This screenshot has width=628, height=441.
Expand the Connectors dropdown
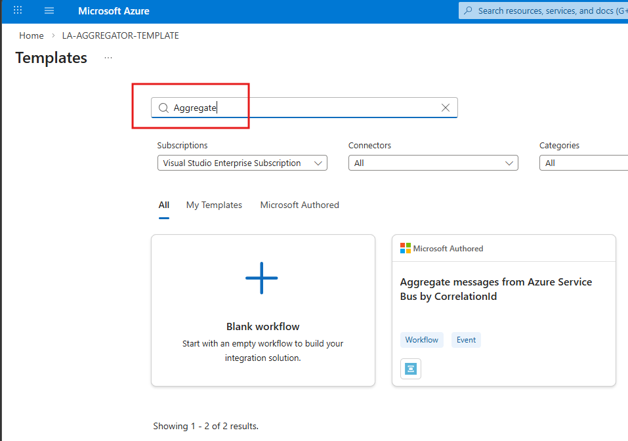433,163
